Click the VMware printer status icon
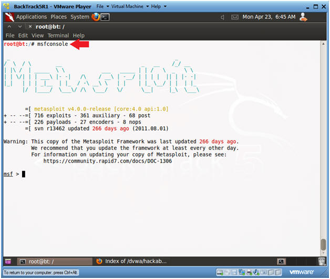The width and height of the screenshot is (330, 279). point(249,273)
